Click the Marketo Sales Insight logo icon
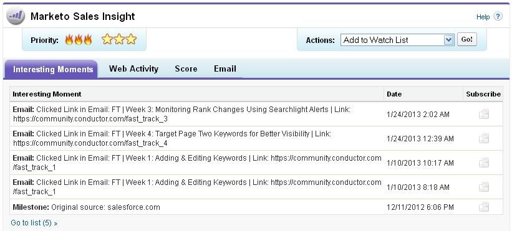512x231 pixels. [x=16, y=16]
